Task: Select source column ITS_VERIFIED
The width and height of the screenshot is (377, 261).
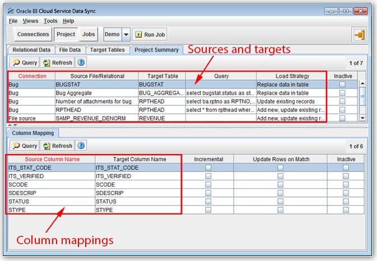Action: click(x=52, y=176)
